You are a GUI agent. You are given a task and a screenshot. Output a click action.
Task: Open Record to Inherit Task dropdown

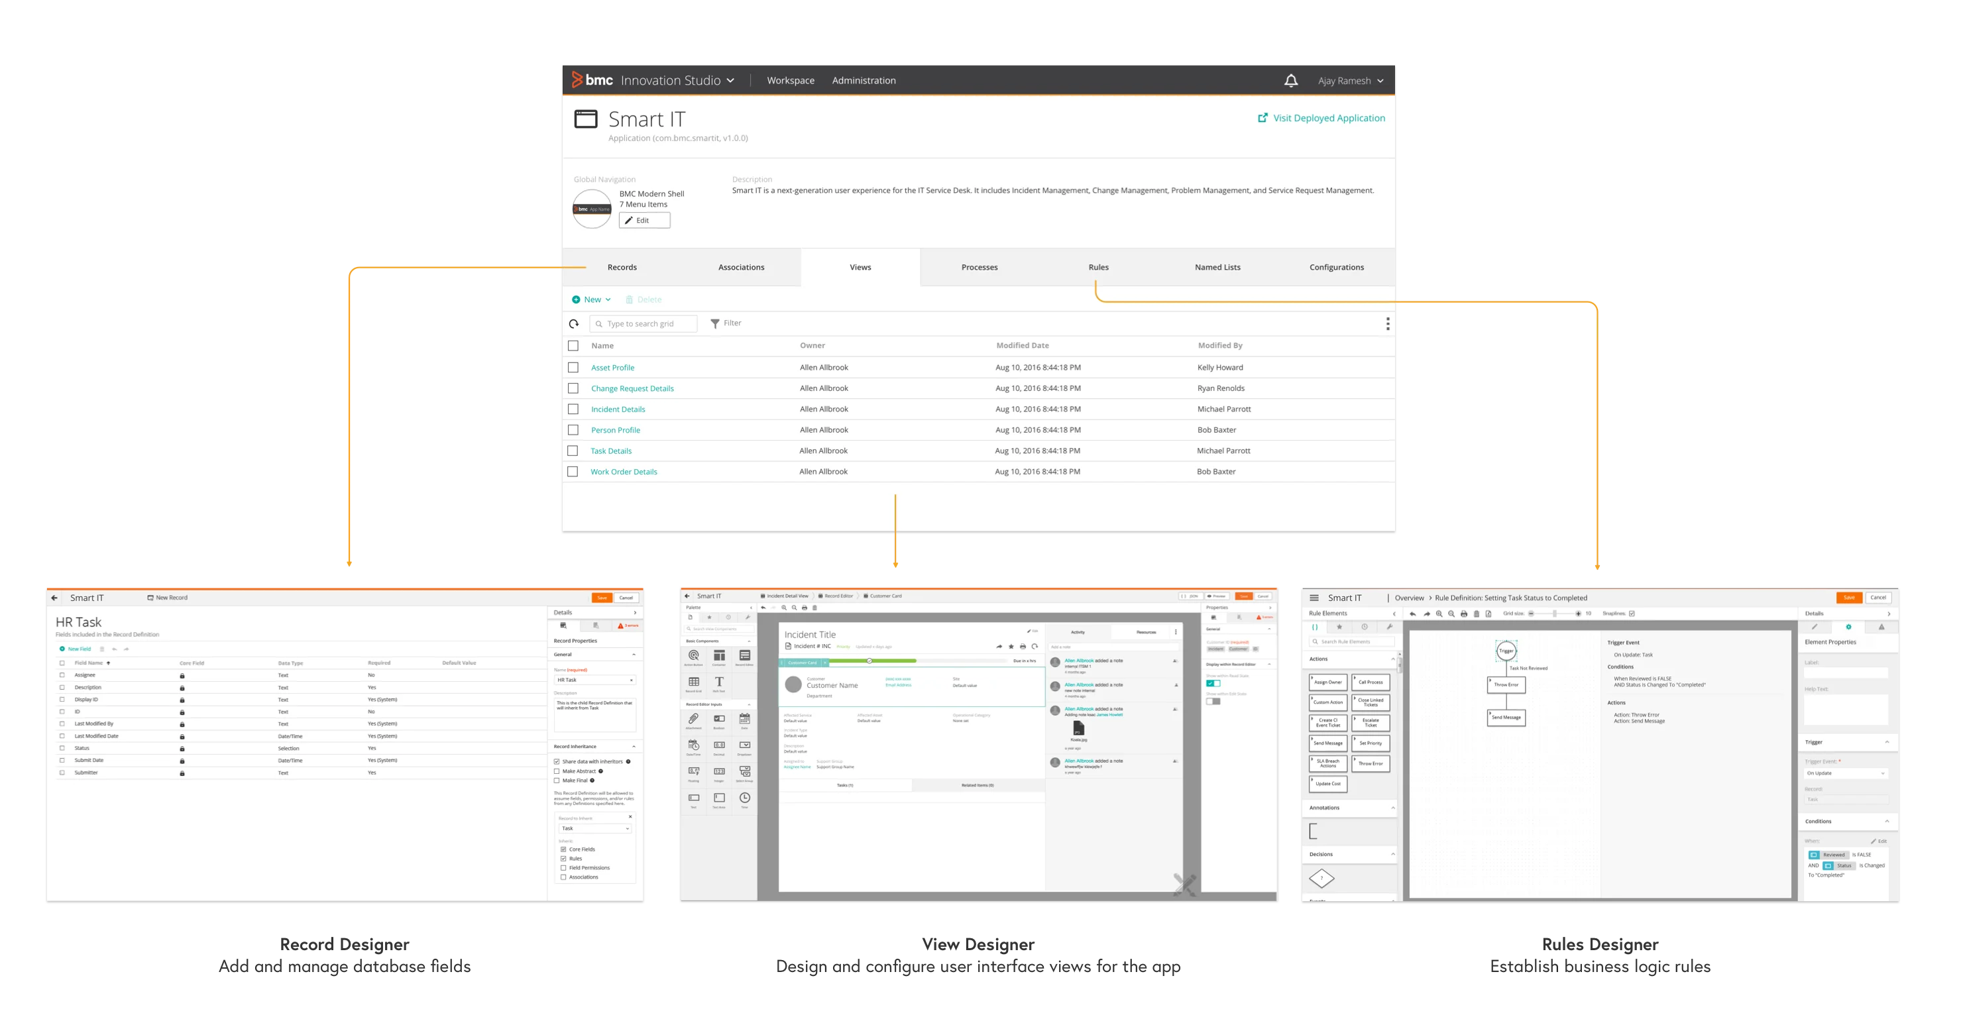click(x=595, y=829)
